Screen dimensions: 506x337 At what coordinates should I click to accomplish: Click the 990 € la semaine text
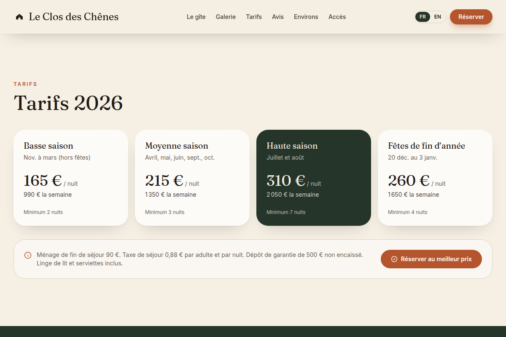(48, 195)
